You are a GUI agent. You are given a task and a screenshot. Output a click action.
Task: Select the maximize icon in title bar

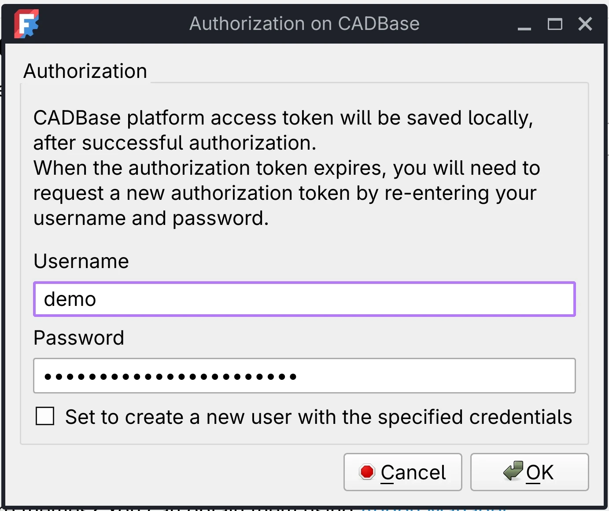coord(555,24)
